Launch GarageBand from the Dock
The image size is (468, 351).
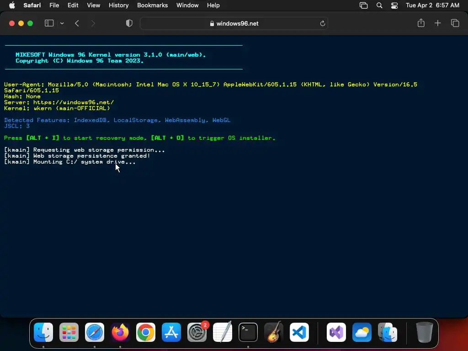point(274,332)
